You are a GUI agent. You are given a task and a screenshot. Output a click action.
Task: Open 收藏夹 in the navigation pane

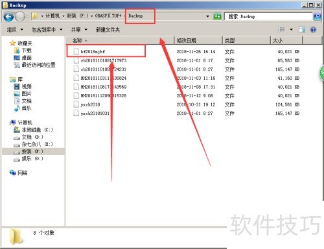pyautogui.click(x=25, y=43)
